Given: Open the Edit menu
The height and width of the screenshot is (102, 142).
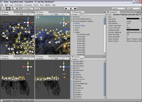Looking at the screenshot, I should 6,5.
